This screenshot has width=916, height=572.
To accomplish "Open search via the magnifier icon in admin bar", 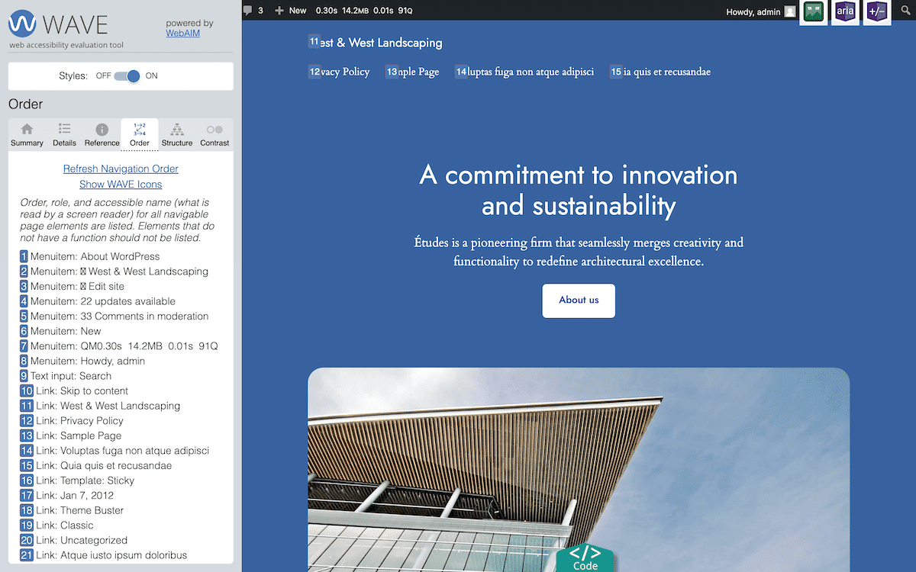I will click(905, 11).
